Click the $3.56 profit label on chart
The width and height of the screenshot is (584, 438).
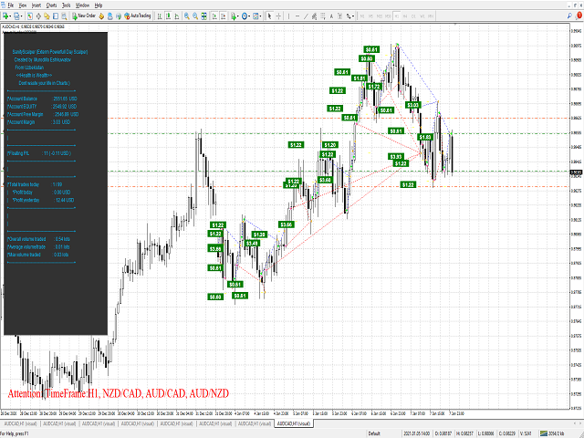[287, 224]
